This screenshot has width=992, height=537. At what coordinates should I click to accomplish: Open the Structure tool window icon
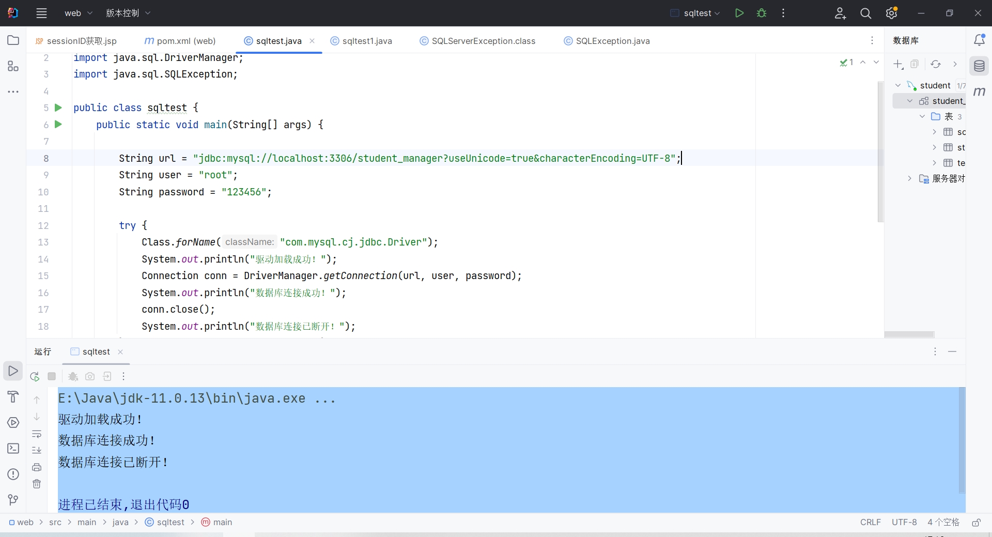pos(13,66)
